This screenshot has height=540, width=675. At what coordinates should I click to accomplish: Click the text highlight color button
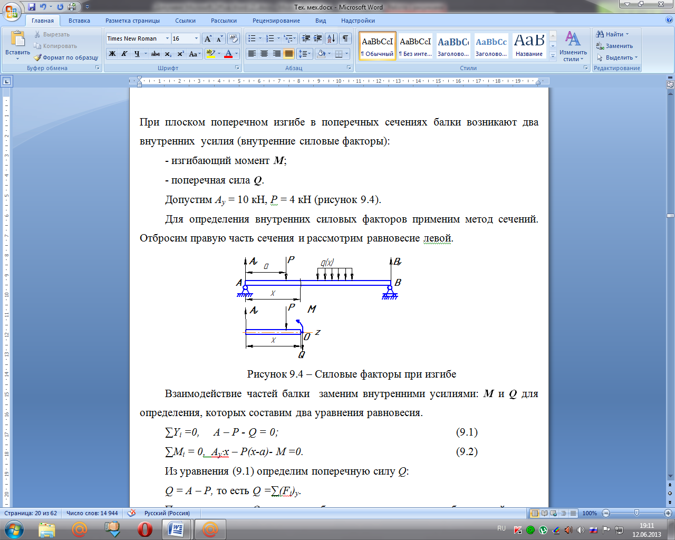click(211, 54)
